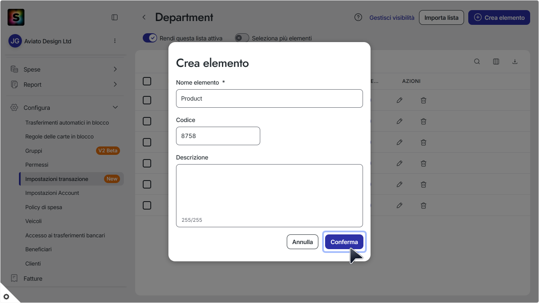Click the V2 Beta badge
This screenshot has width=539, height=303.
(x=108, y=151)
